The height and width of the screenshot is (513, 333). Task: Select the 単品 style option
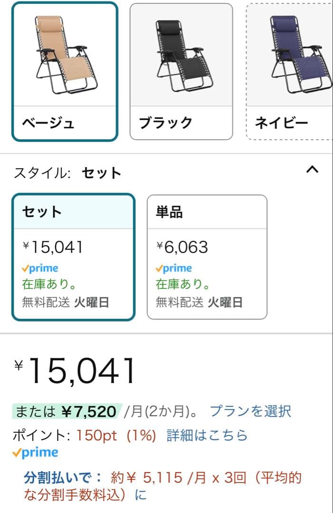click(207, 256)
